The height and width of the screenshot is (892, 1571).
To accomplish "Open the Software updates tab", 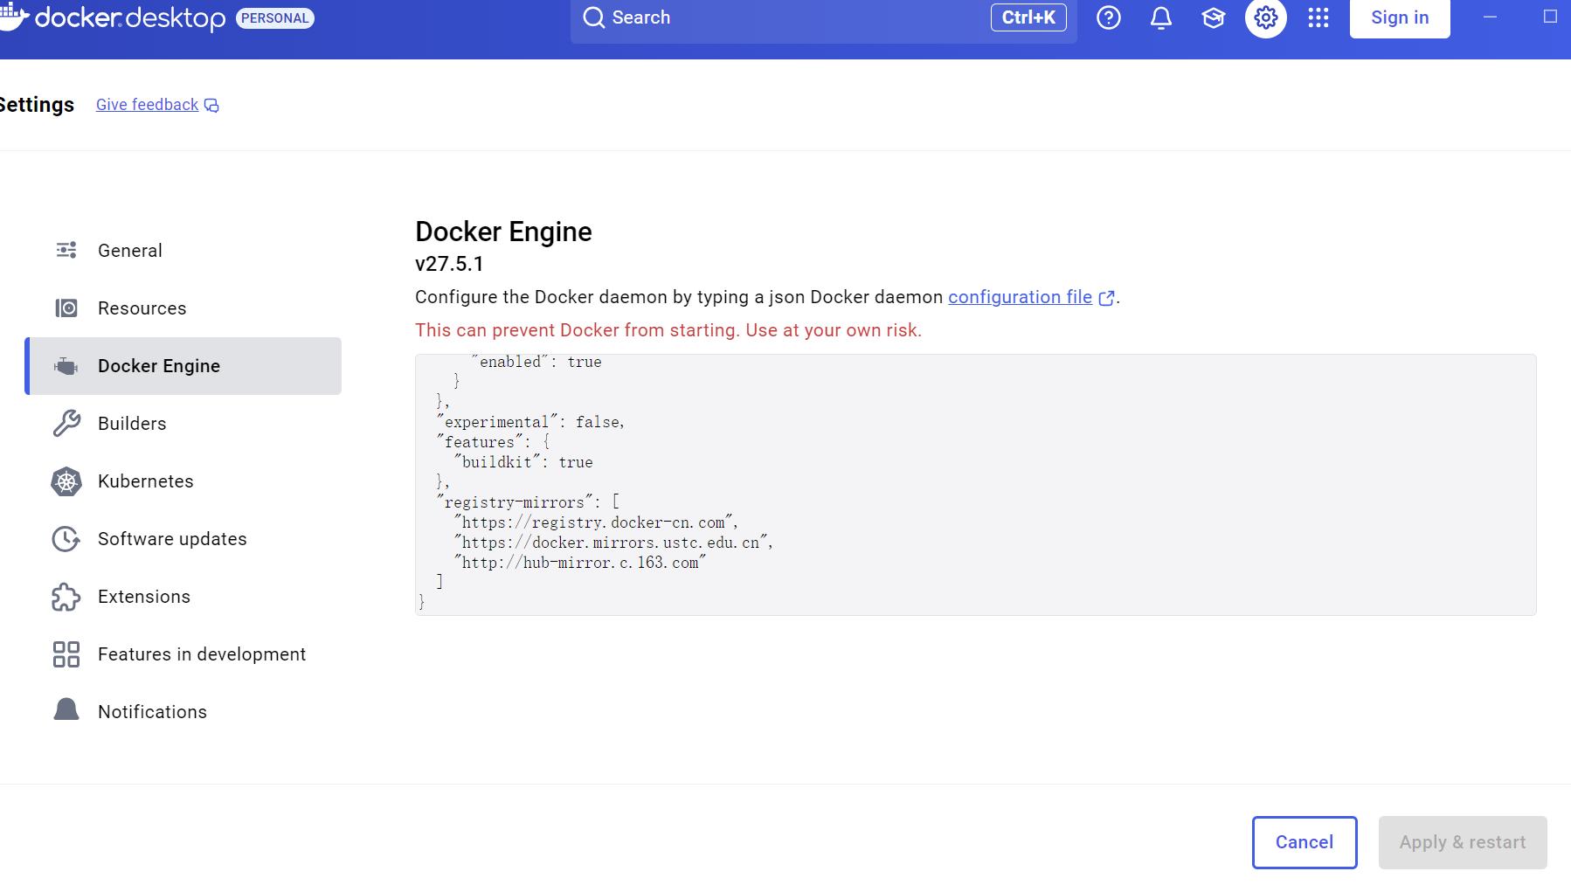I will (x=183, y=539).
